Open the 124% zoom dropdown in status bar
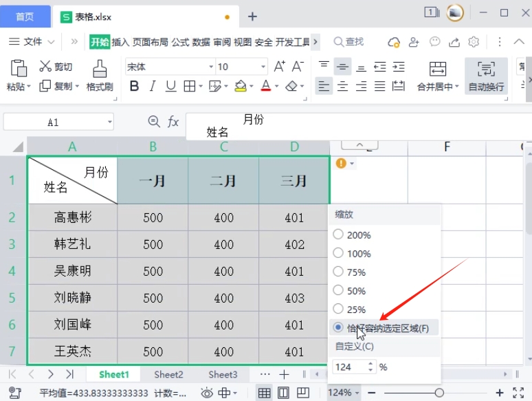 pos(344,393)
